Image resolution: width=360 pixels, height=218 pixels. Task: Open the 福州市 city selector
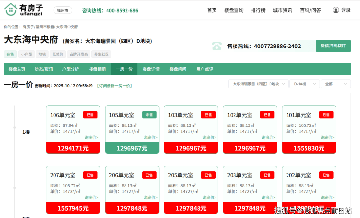[62, 10]
